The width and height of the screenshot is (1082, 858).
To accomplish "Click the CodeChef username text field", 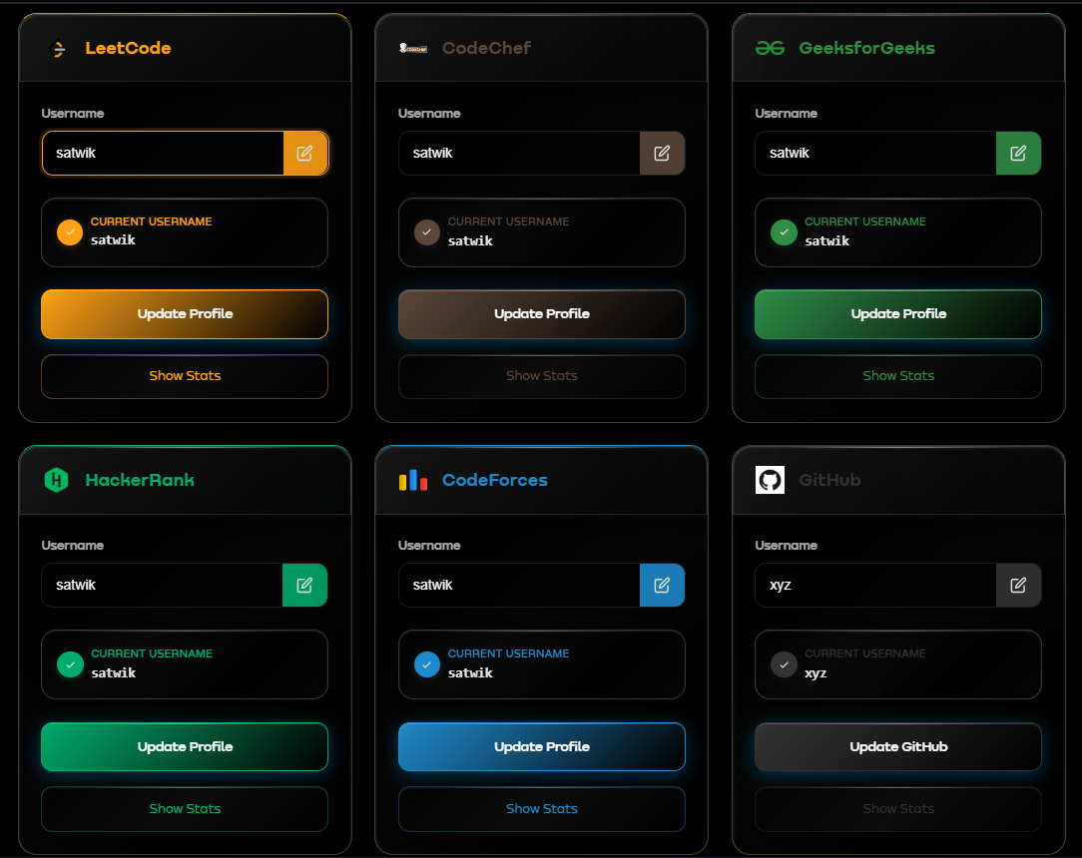I will click(x=519, y=153).
